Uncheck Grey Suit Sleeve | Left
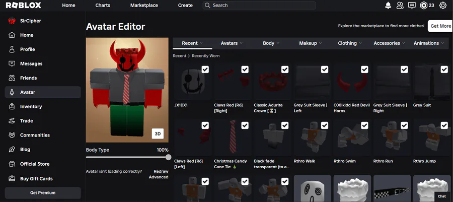Viewport: 453px width, 202px height. (325, 70)
